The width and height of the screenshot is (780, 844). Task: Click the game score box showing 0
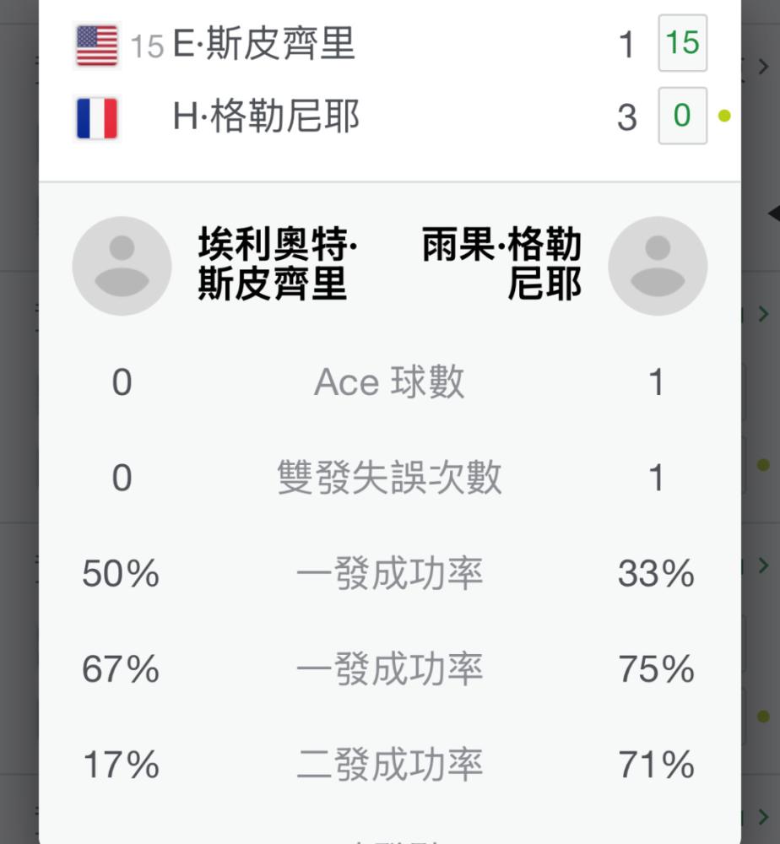point(683,116)
